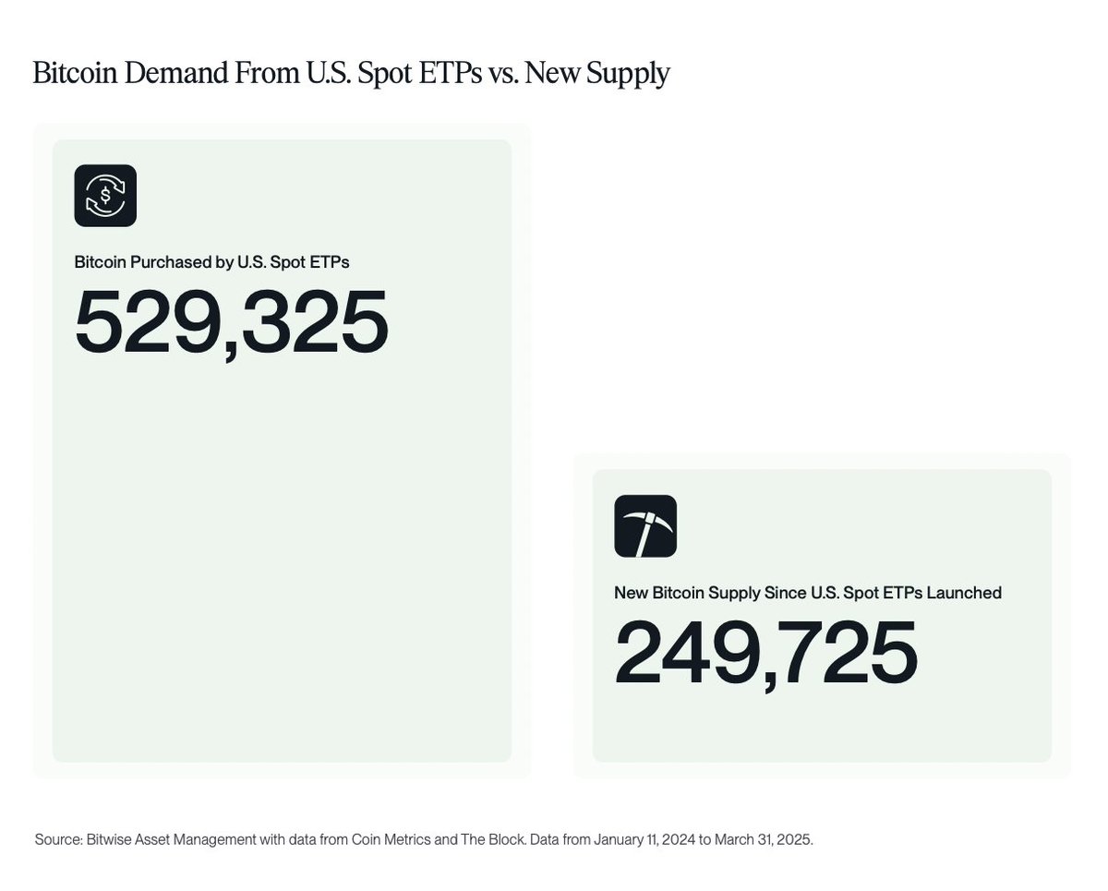Click the word 'Launched' in the supply label

pos(967,593)
